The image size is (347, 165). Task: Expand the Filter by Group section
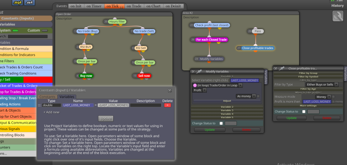click(x=308, y=73)
